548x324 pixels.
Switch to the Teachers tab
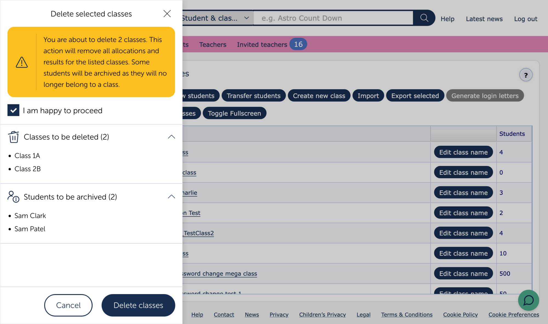point(213,44)
